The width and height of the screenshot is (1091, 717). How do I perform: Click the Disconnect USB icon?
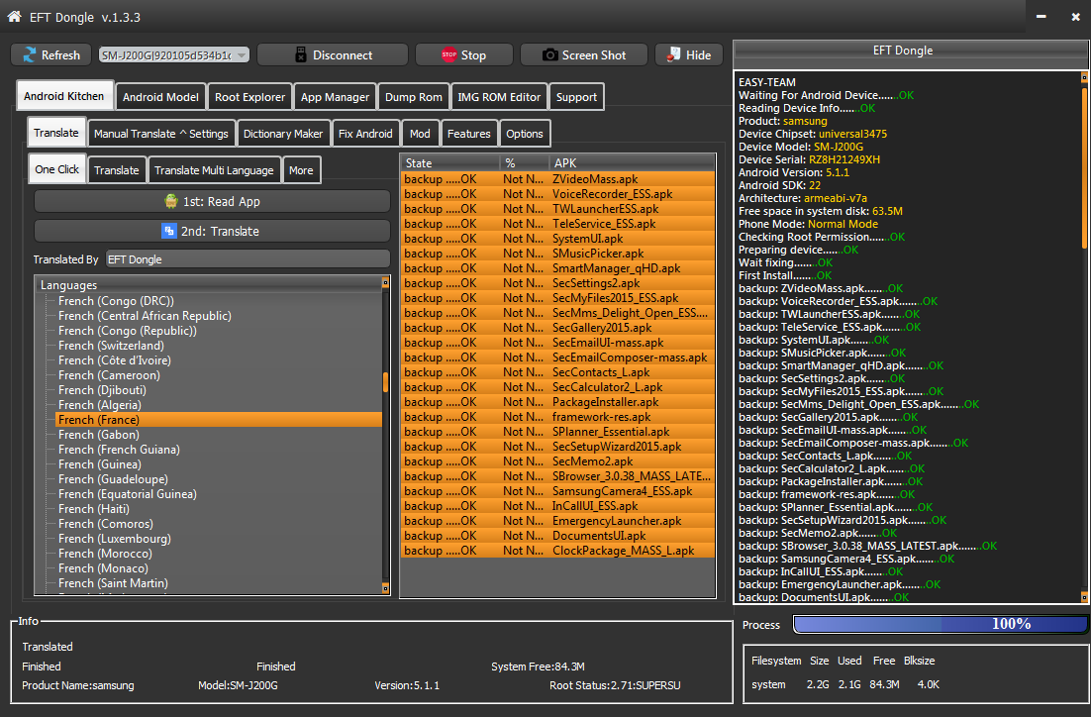click(301, 55)
